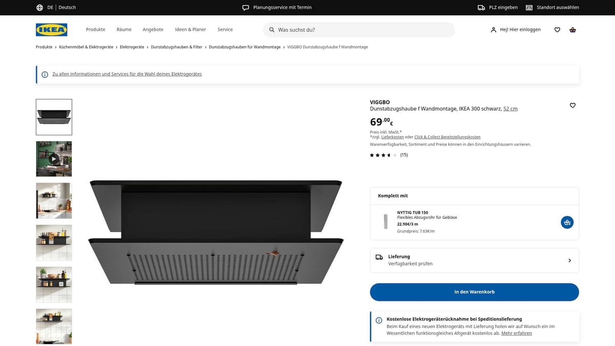Open the shopping cart icon in the header

tap(572, 30)
